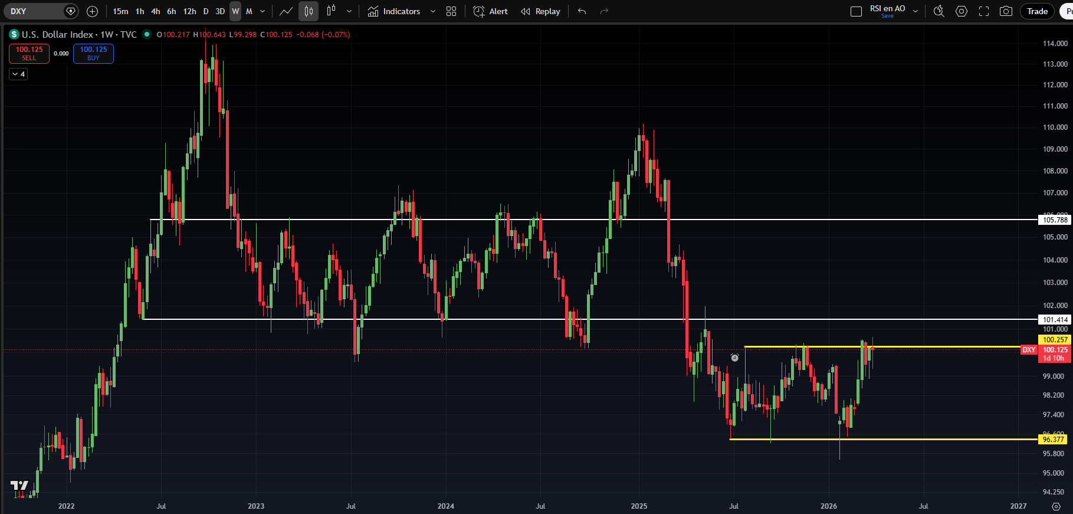The width and height of the screenshot is (1073, 514).
Task: Click the chart layout square icon
Action: (856, 11)
